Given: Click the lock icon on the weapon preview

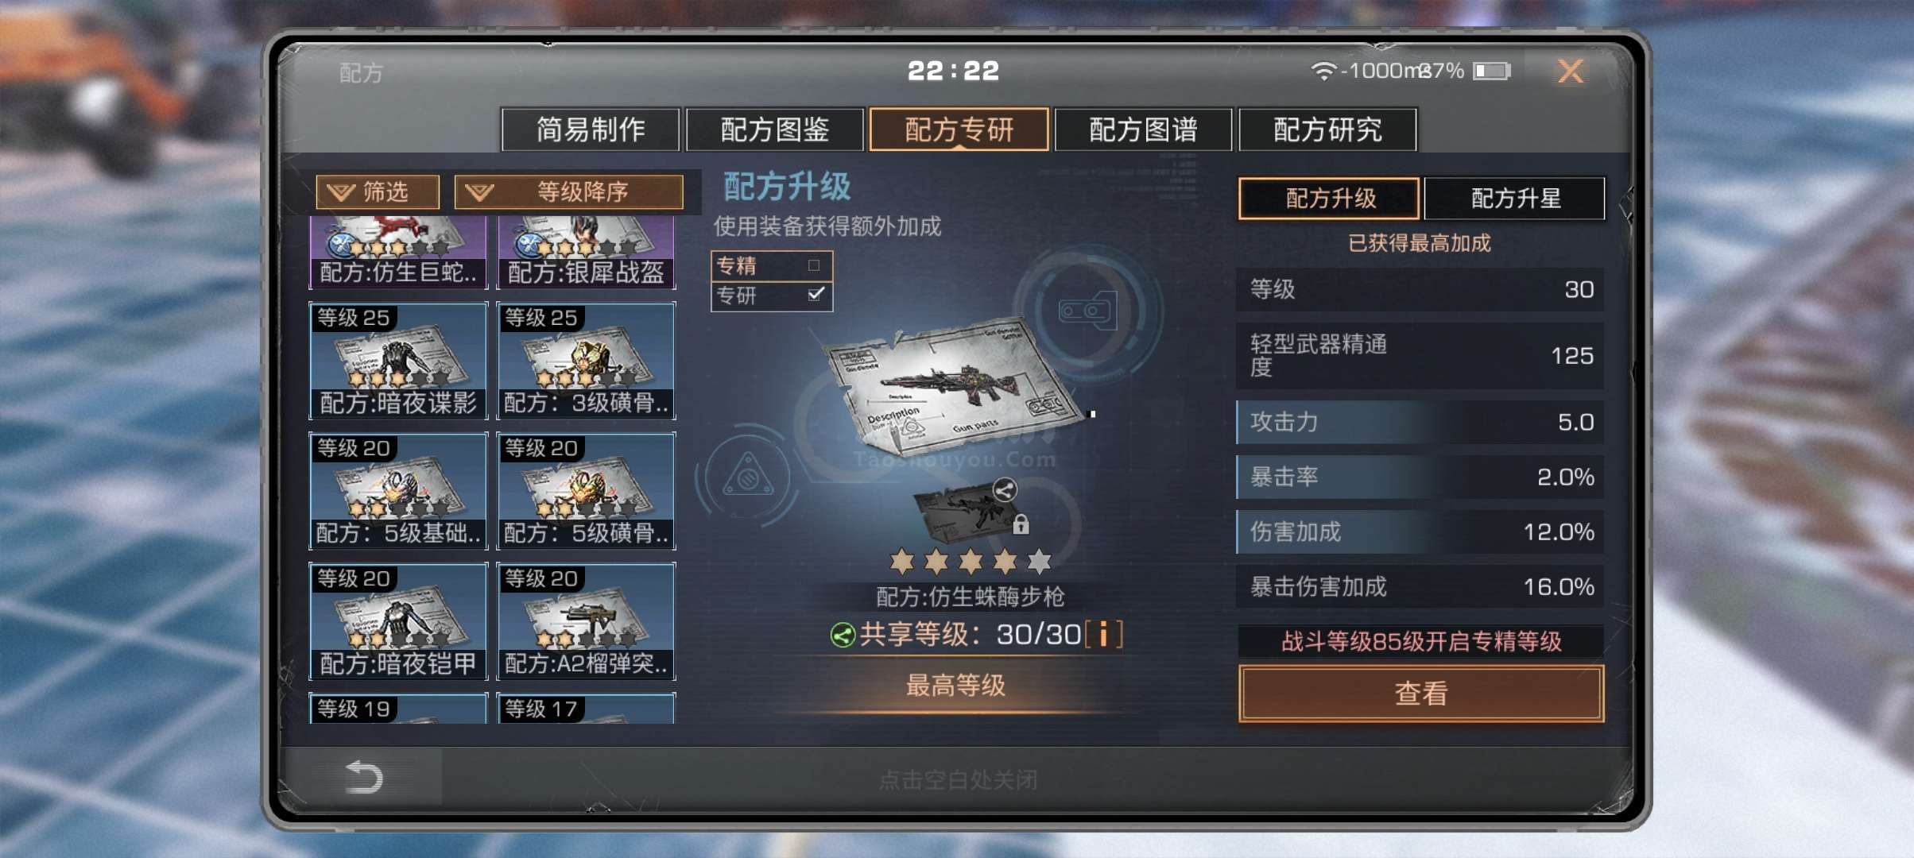Looking at the screenshot, I should click(1021, 524).
